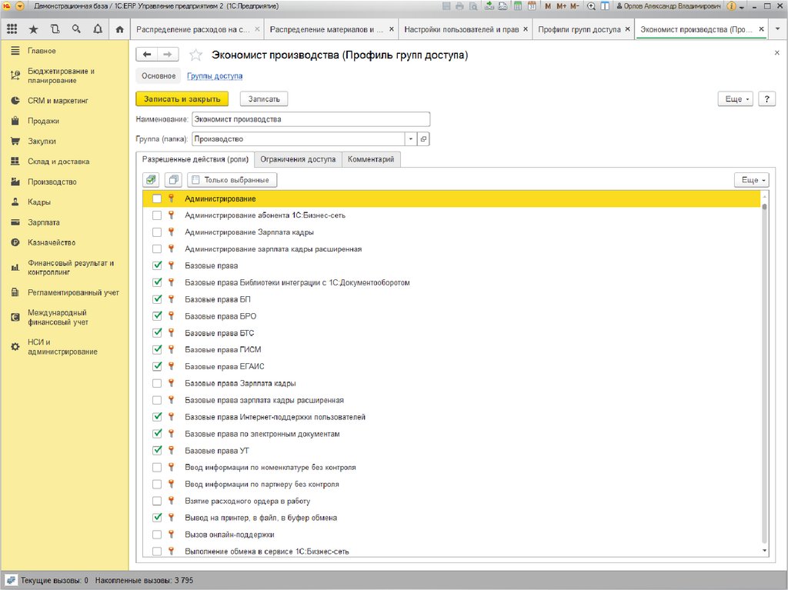This screenshot has height=590, width=788.
Task: Switch to Ограничения доступа tab
Action: [298, 159]
